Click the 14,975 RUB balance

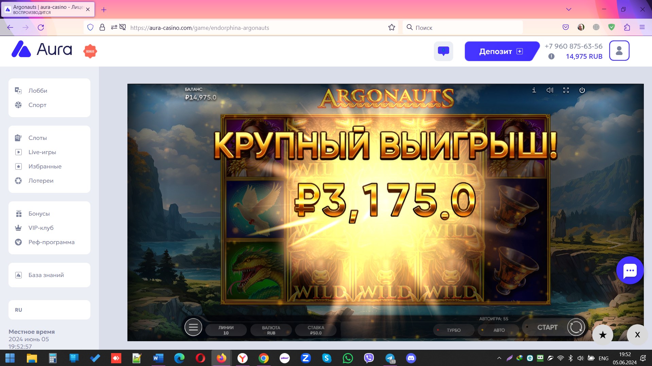(x=584, y=56)
